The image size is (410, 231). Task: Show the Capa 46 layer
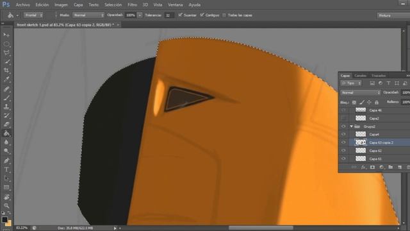[343, 110]
